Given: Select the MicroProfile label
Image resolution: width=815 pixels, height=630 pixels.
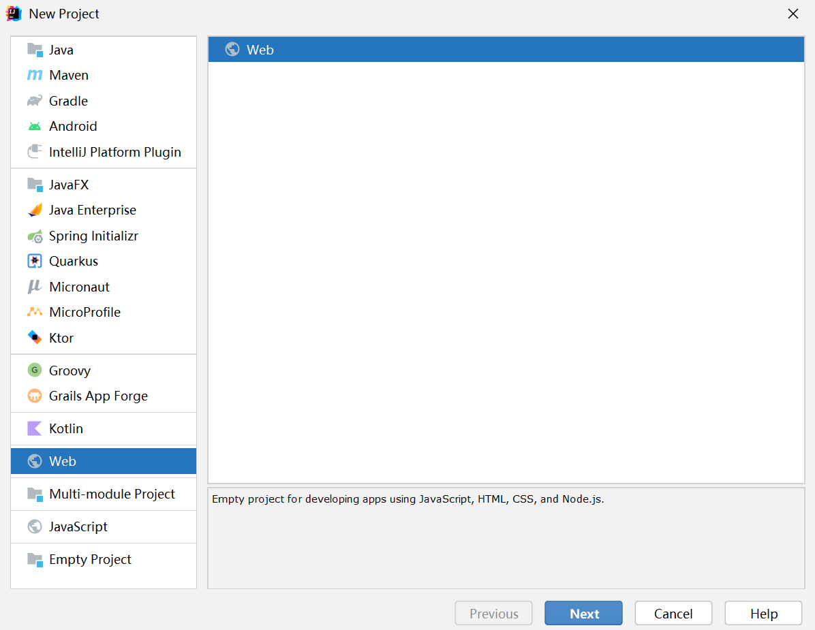Looking at the screenshot, I should (x=85, y=312).
